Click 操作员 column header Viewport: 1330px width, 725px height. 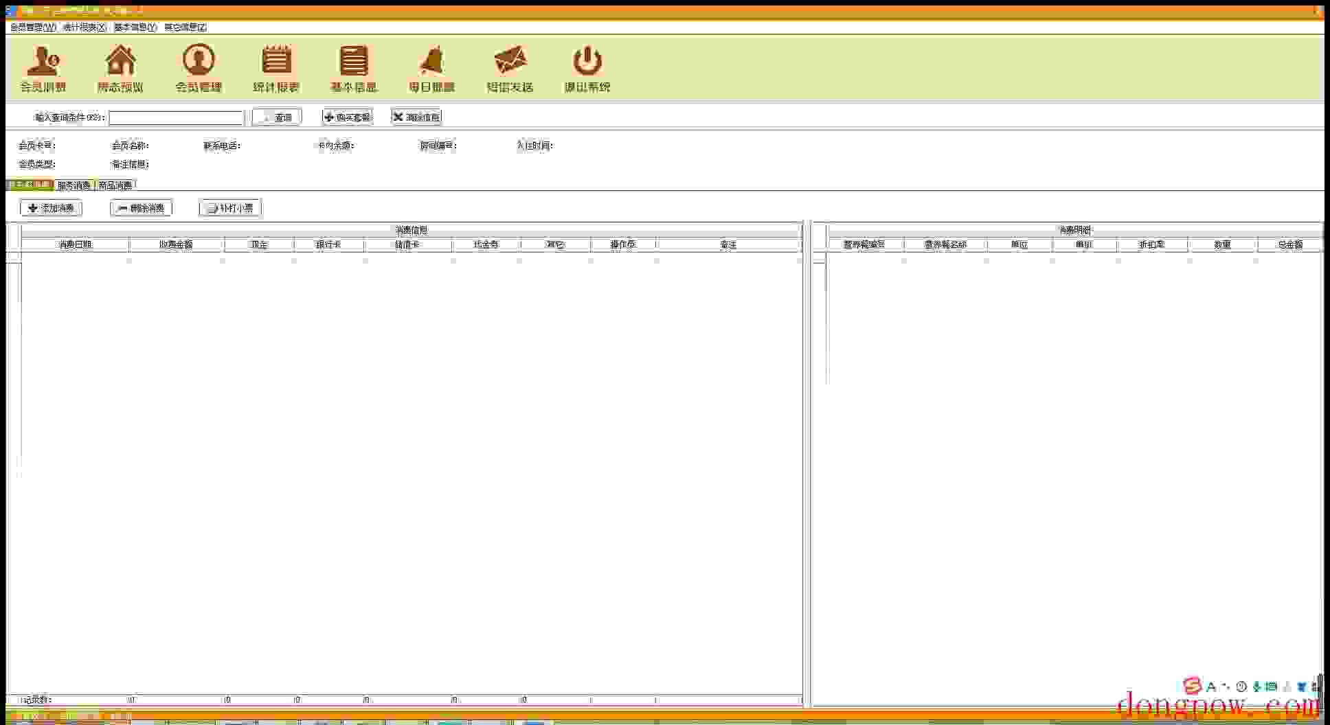click(x=623, y=244)
